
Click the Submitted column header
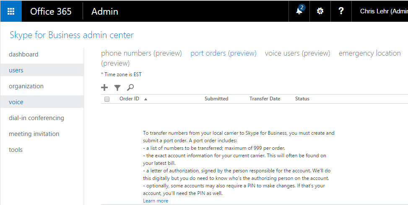tap(216, 99)
